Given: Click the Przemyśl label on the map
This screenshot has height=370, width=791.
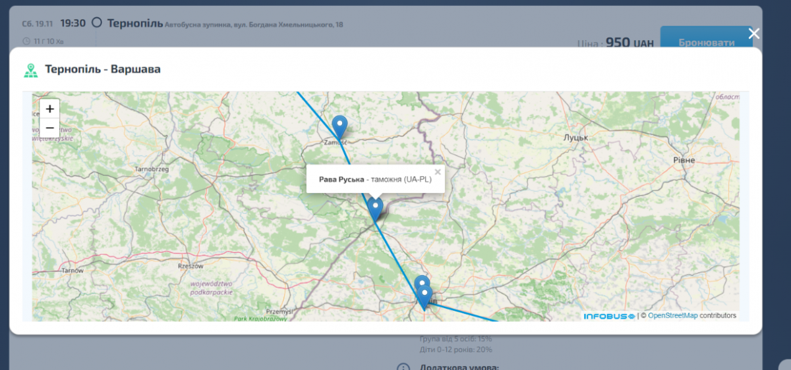Looking at the screenshot, I should (x=279, y=311).
